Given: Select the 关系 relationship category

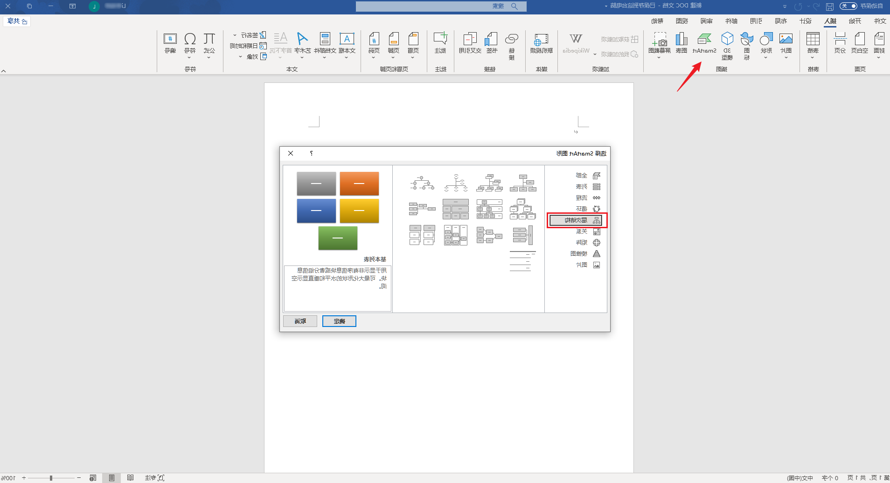Looking at the screenshot, I should click(588, 231).
